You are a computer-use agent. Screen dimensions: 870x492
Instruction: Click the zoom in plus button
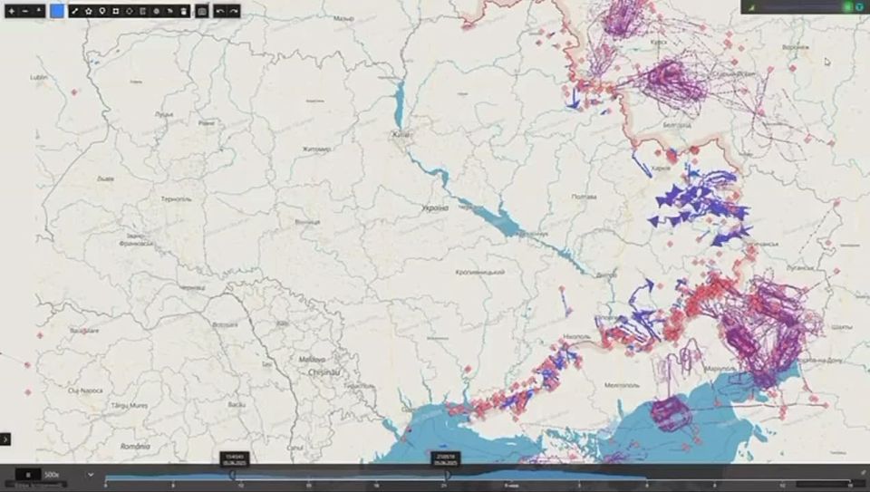(x=11, y=11)
